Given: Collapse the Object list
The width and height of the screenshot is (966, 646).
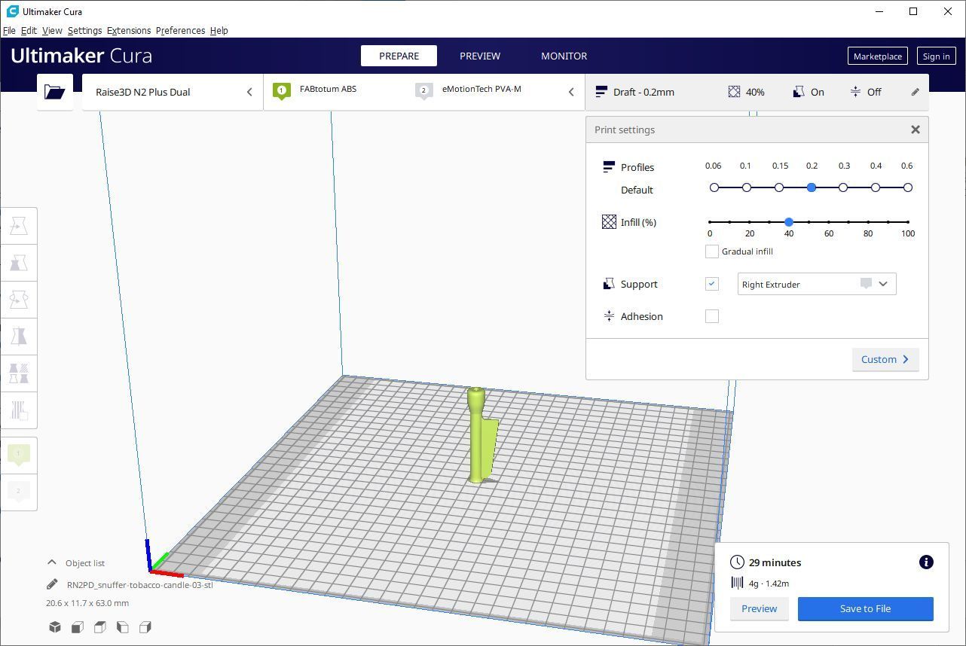Looking at the screenshot, I should tap(52, 562).
